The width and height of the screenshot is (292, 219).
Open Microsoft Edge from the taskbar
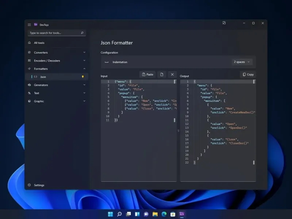pyautogui.click(x=164, y=214)
